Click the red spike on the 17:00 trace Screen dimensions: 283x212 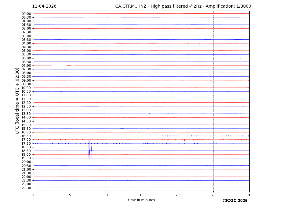[184, 140]
